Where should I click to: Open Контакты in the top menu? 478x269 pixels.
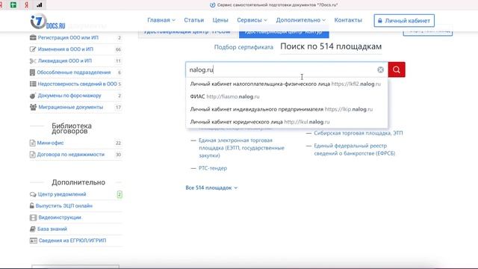[348, 20]
